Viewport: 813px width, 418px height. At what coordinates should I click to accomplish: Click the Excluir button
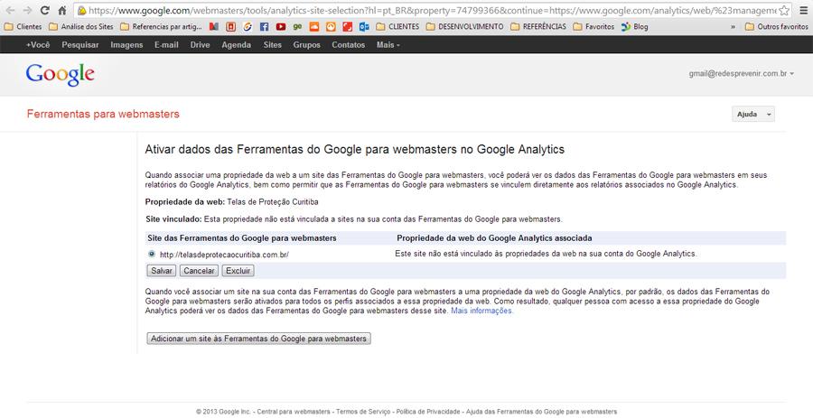tap(238, 271)
